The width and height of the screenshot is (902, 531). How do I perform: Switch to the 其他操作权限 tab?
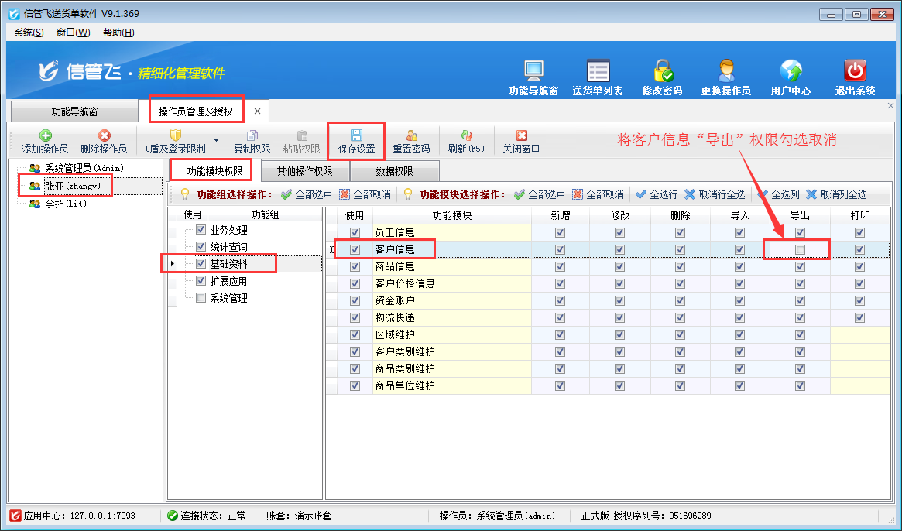[304, 171]
